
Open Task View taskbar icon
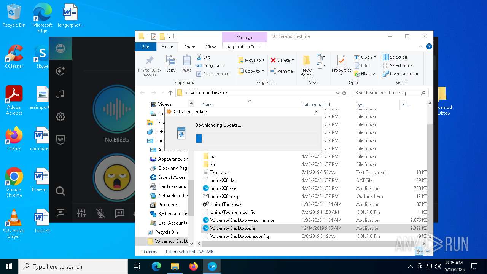(137, 266)
